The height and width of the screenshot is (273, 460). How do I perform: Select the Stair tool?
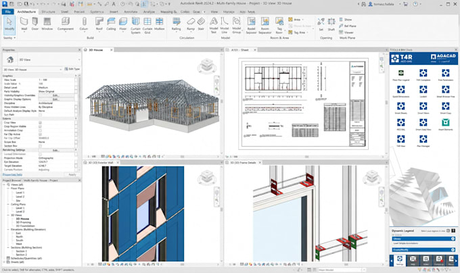click(201, 24)
